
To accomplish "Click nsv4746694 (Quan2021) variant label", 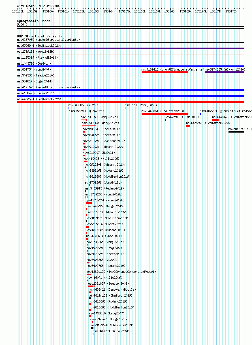I will (x=104, y=236).
